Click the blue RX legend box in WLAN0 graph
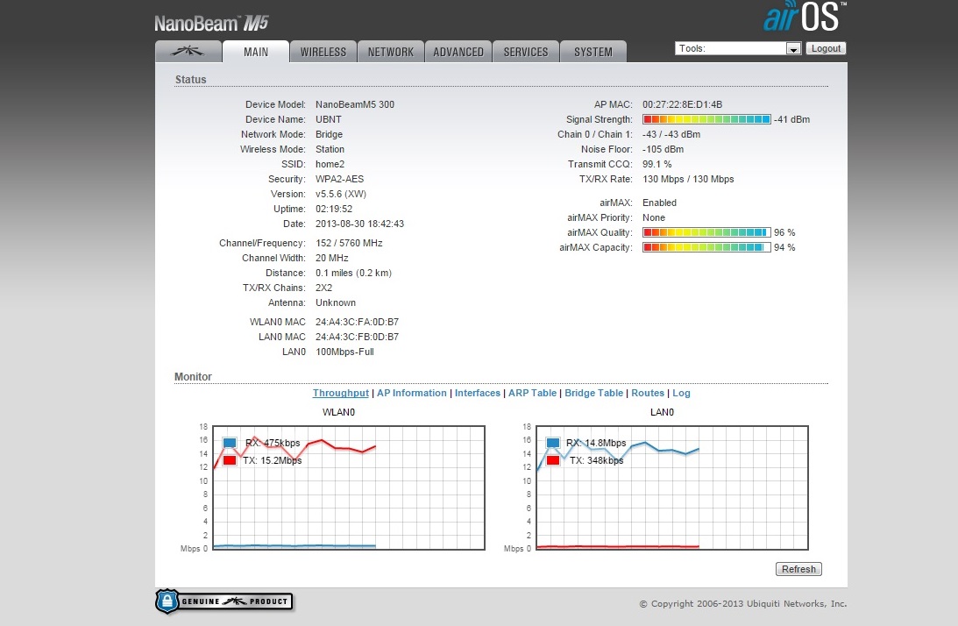 [x=230, y=443]
